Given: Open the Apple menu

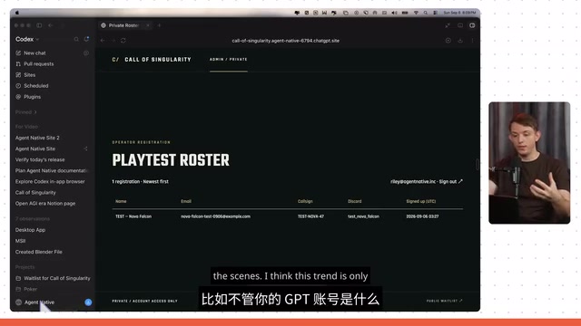Looking at the screenshot, I should tap(17, 13).
